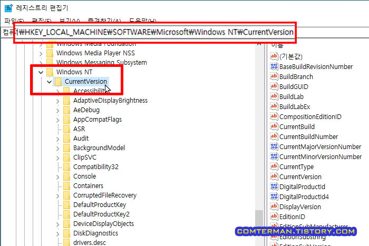Screen dimensions: 369x246
Task: Expand the AeDebug key
Action: (58, 111)
